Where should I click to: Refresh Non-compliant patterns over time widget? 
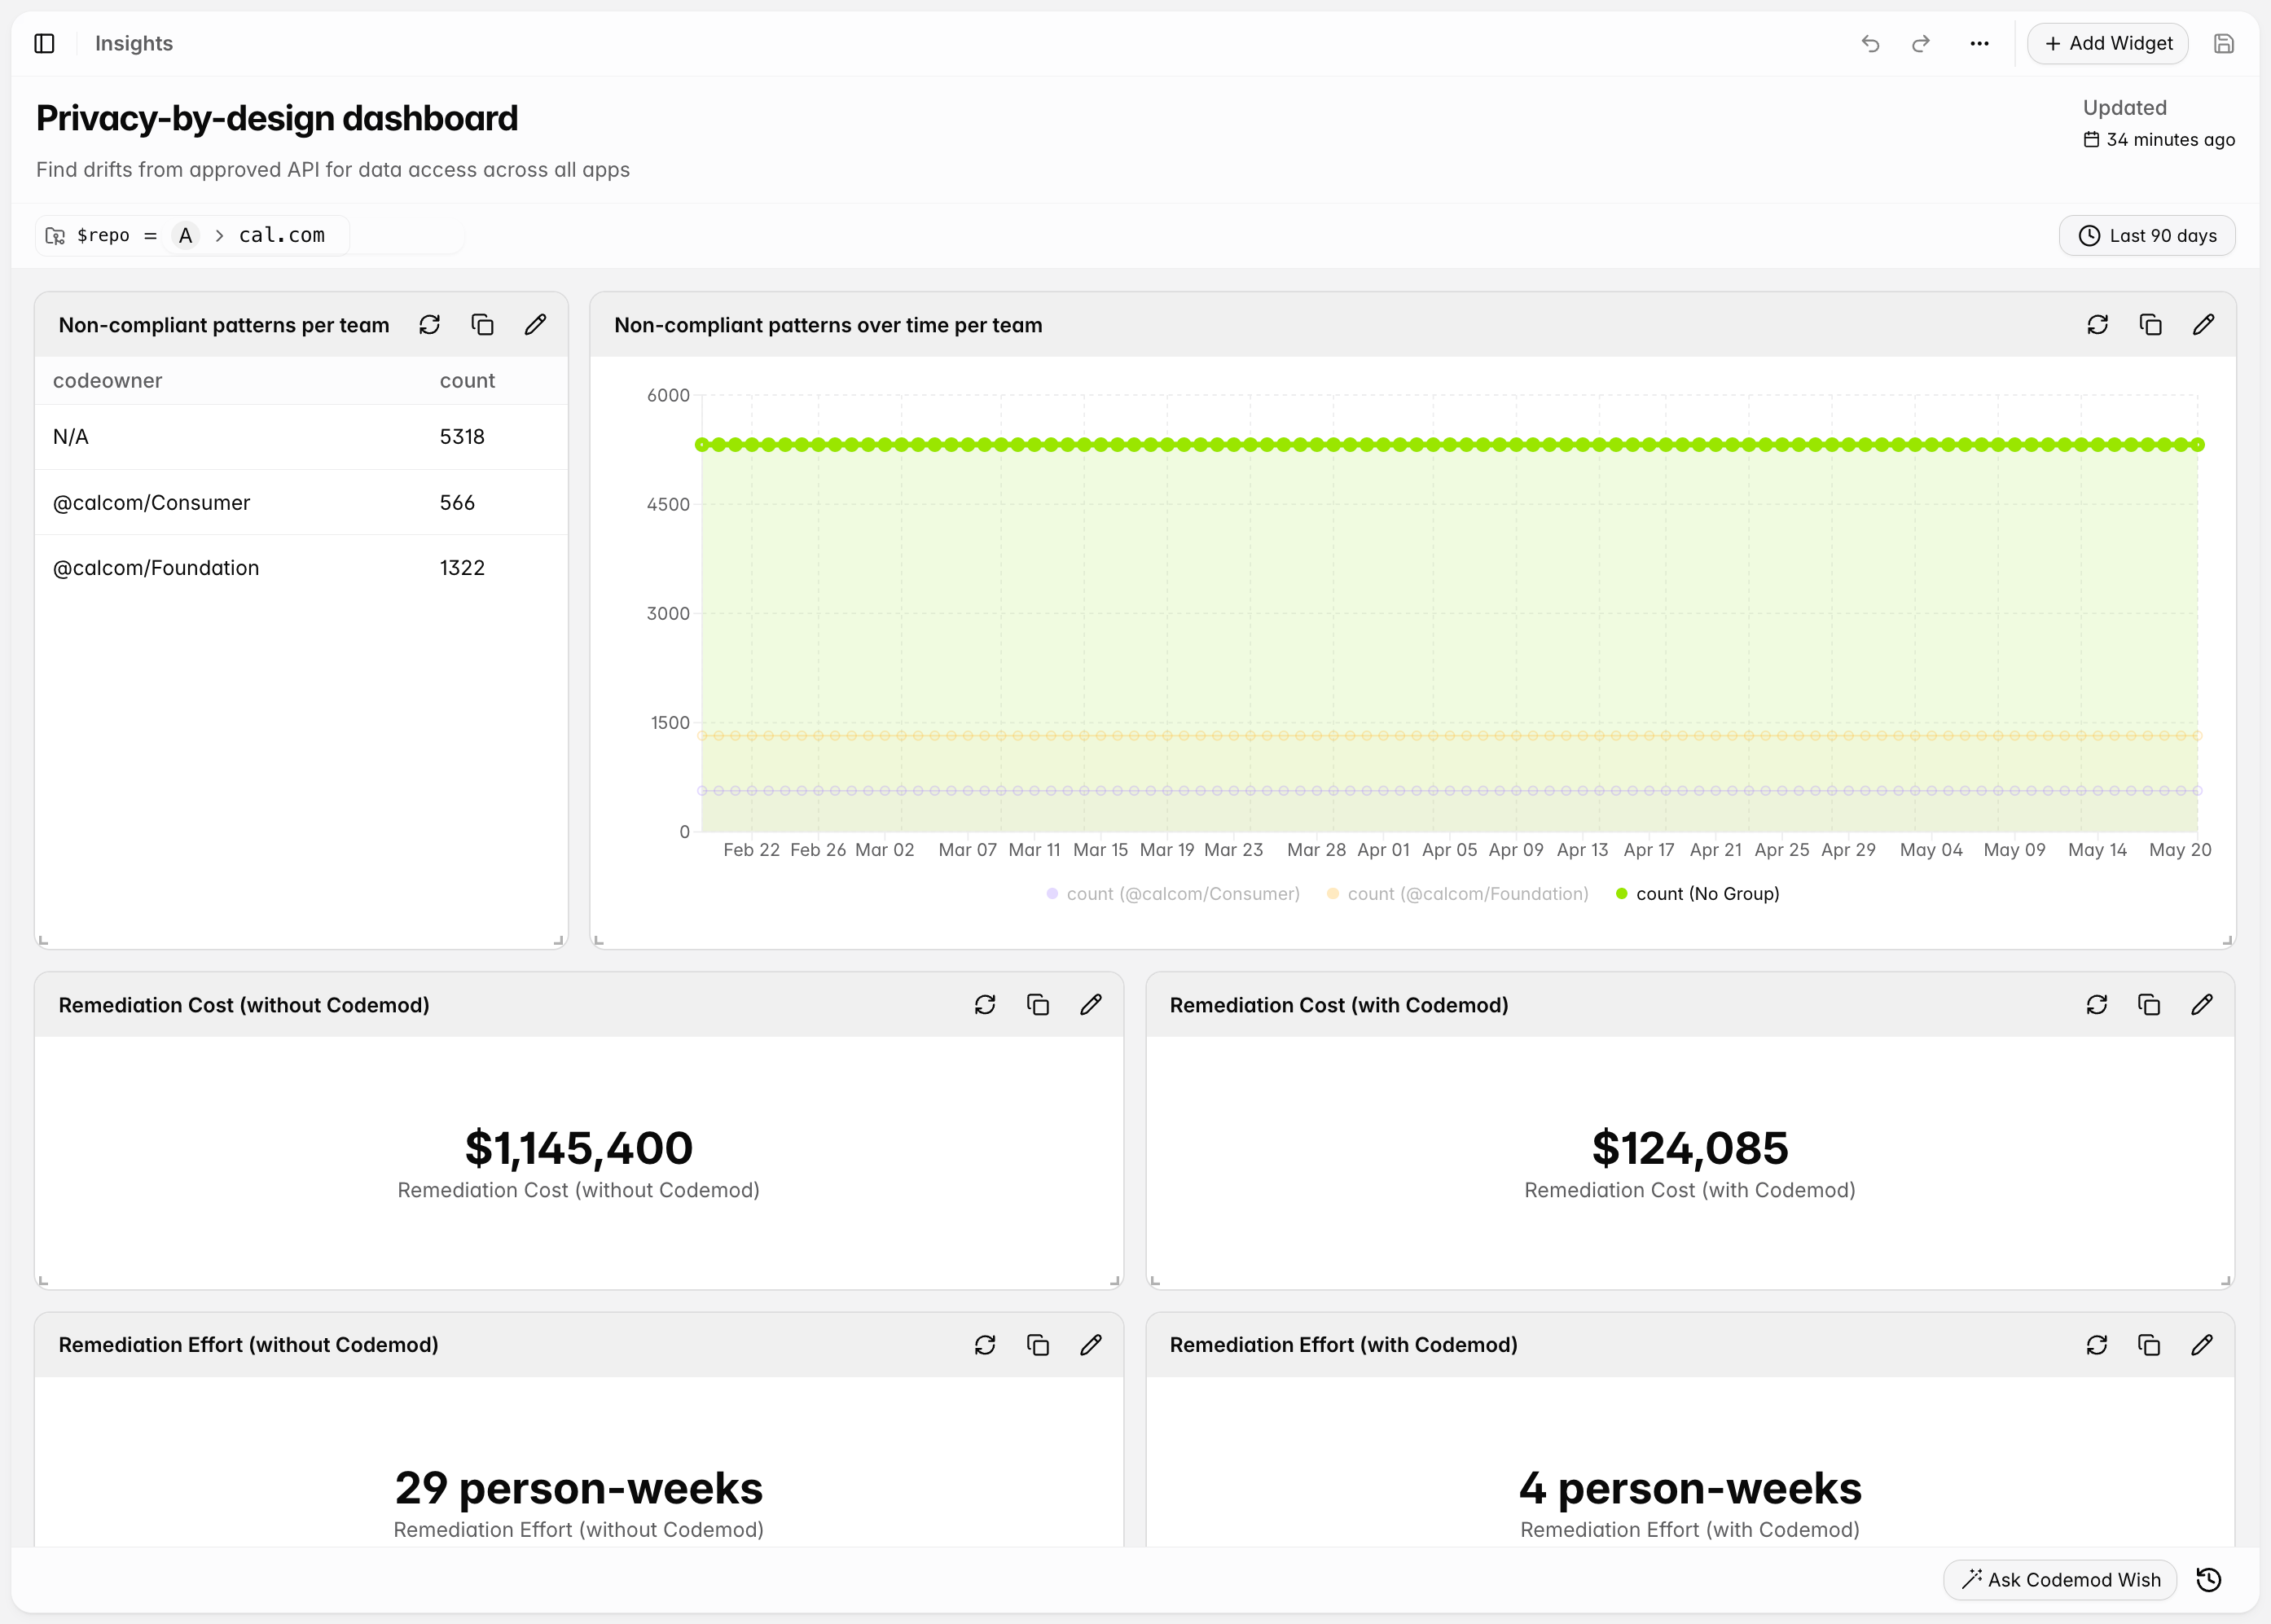click(2097, 325)
